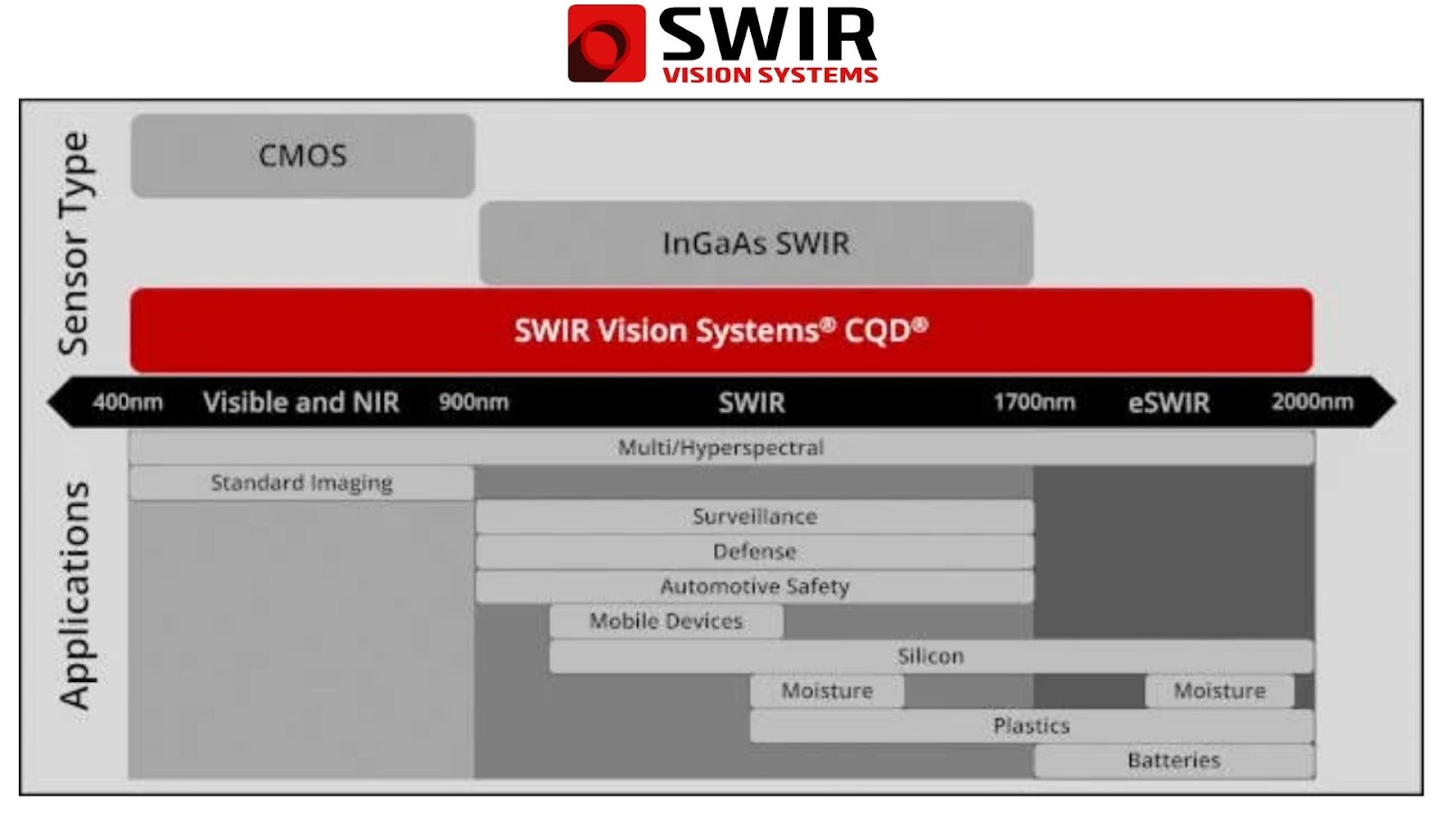Click the 400nm wavelength label
Viewport: 1446px width, 813px height.
pyautogui.click(x=127, y=402)
